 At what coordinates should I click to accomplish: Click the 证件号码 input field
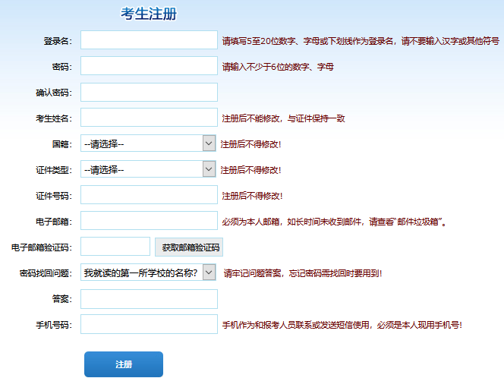tap(149, 195)
